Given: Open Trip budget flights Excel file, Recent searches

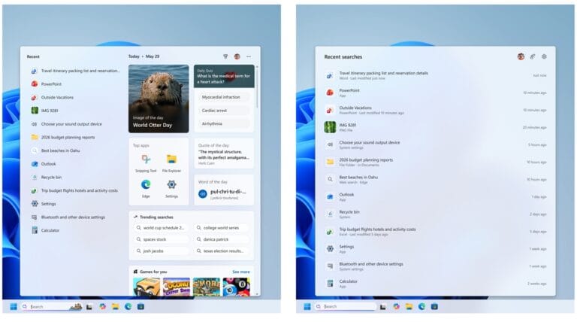Looking at the screenshot, I should click(435, 232).
